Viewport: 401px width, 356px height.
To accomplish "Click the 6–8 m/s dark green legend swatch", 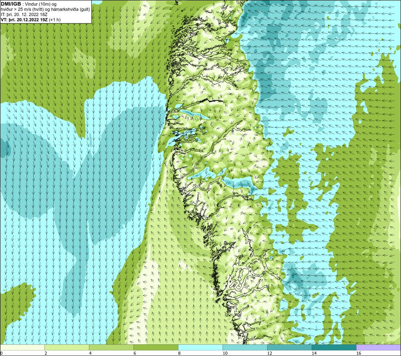I will [156, 347].
